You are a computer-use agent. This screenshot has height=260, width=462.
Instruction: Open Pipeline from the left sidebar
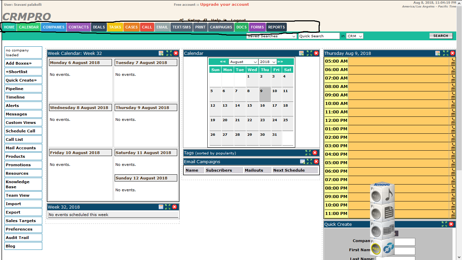pos(23,89)
